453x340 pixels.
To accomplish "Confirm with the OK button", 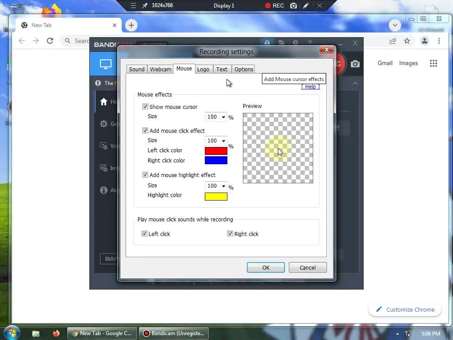I will (266, 267).
